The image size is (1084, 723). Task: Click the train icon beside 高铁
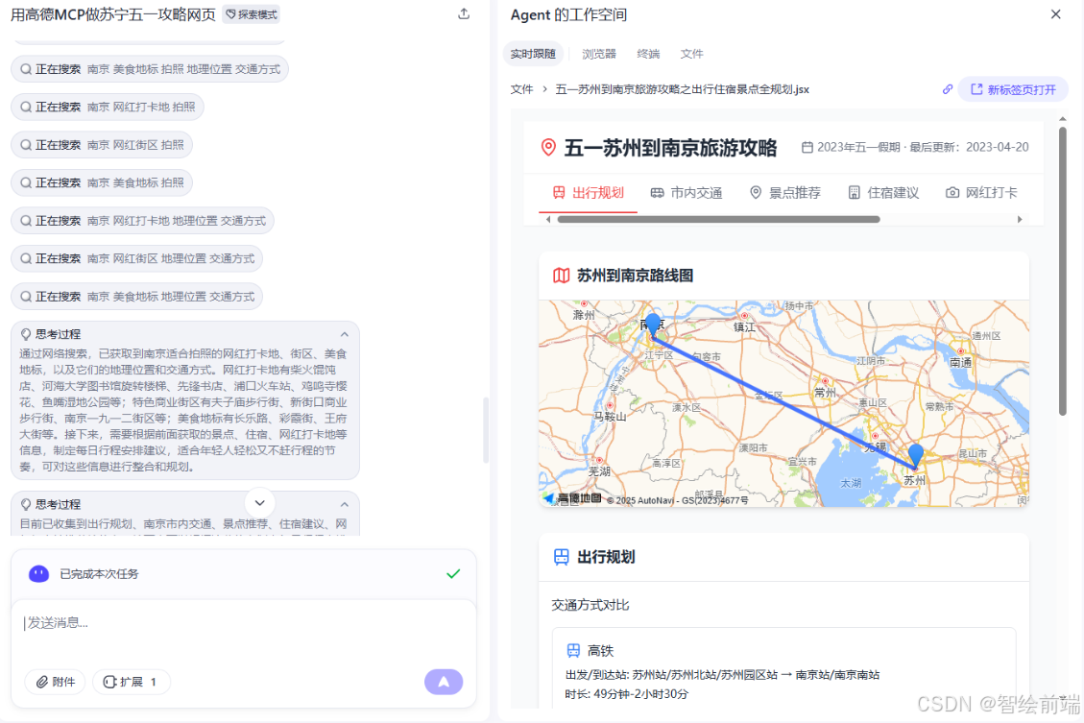[573, 651]
